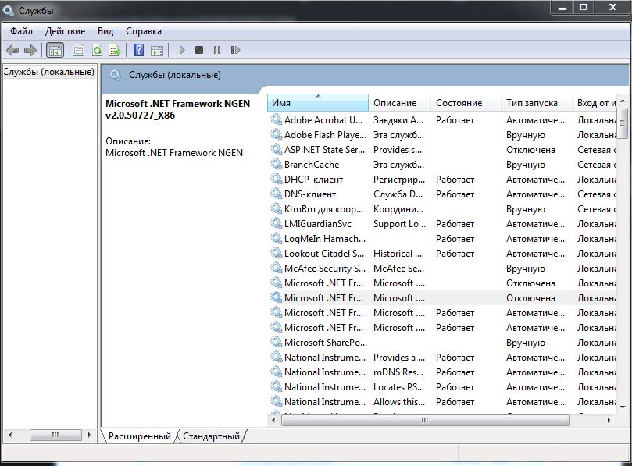Sort by the Тип запуска column header
This screenshot has height=466, width=632.
point(537,103)
